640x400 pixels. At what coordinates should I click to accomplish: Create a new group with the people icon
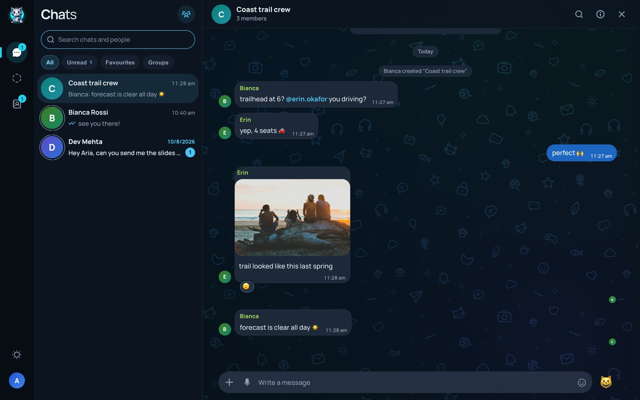(x=186, y=14)
